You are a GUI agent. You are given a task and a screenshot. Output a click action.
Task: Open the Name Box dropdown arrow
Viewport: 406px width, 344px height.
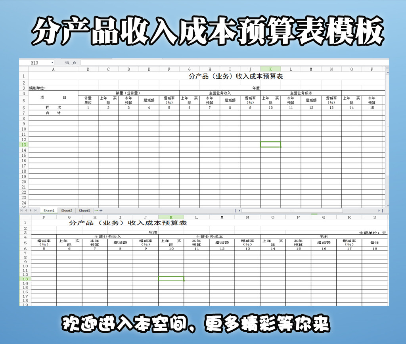pyautogui.click(x=52, y=62)
